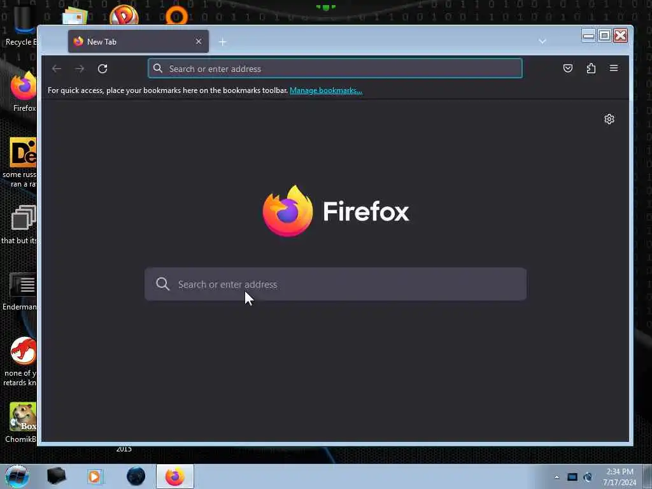Close the New Tab tab
Screen dimensions: 652x489
coord(199,41)
